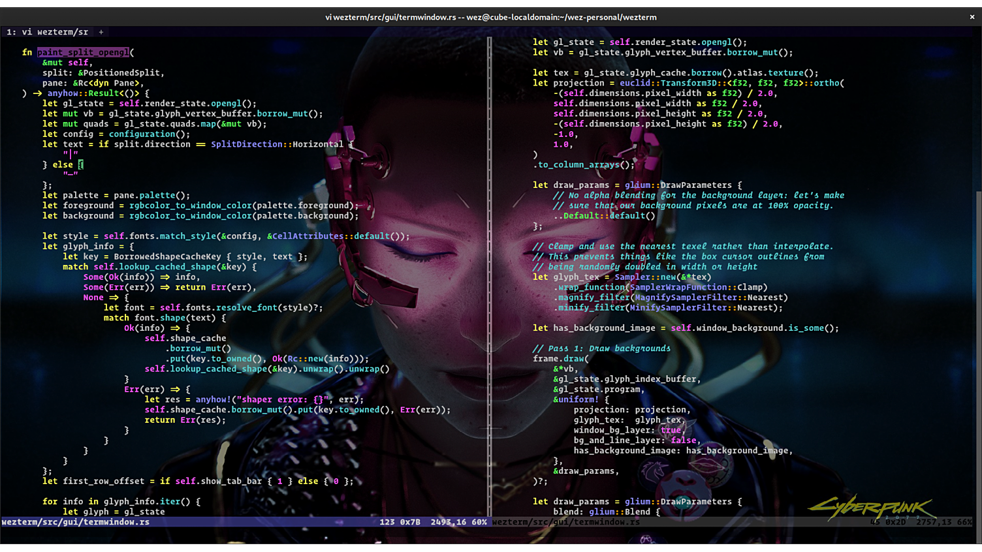Click the "false" value of bg_and_line_layer
This screenshot has height=552, width=982.
[x=683, y=440]
